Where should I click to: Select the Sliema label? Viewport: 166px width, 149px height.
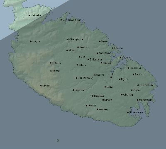tap(118, 48)
